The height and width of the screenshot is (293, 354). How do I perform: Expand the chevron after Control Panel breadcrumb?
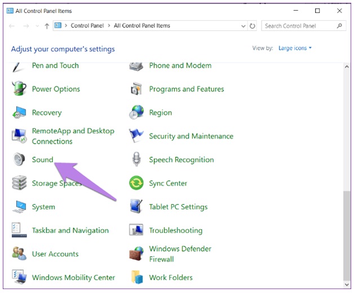[109, 26]
